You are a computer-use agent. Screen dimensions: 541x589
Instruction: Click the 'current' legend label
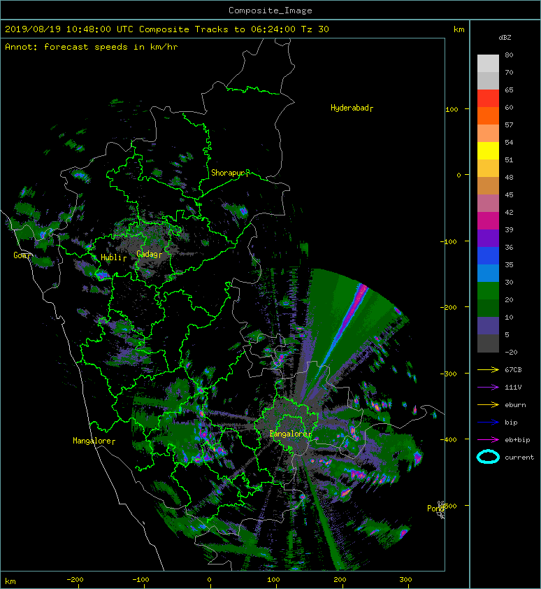coord(519,457)
